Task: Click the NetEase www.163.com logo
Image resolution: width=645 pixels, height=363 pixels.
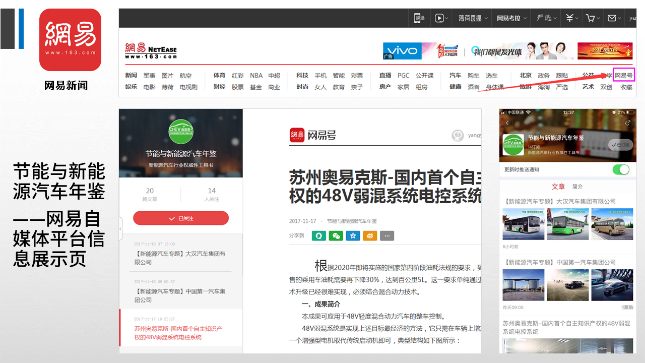Action: pyautogui.click(x=151, y=51)
